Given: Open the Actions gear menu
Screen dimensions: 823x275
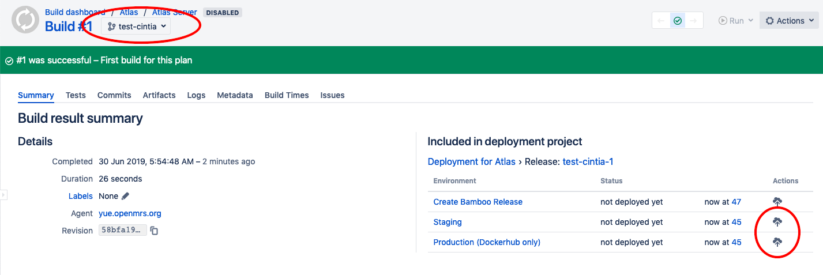Looking at the screenshot, I should tap(790, 21).
